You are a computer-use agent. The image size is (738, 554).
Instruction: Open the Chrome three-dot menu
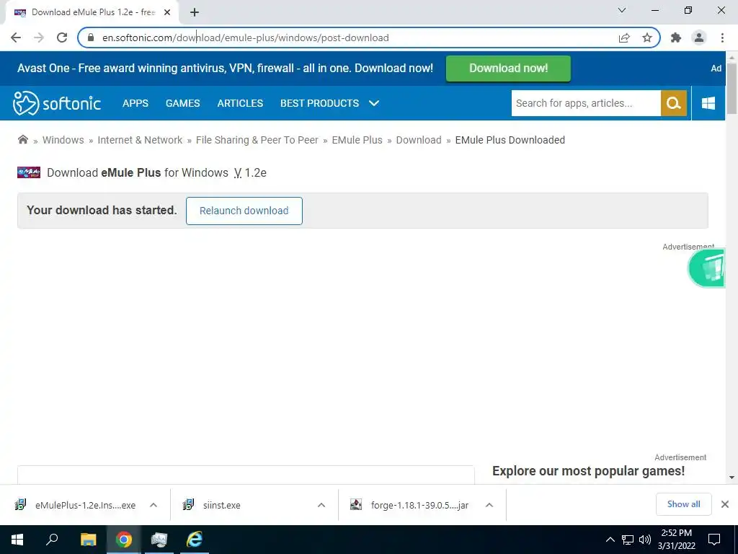coord(722,38)
